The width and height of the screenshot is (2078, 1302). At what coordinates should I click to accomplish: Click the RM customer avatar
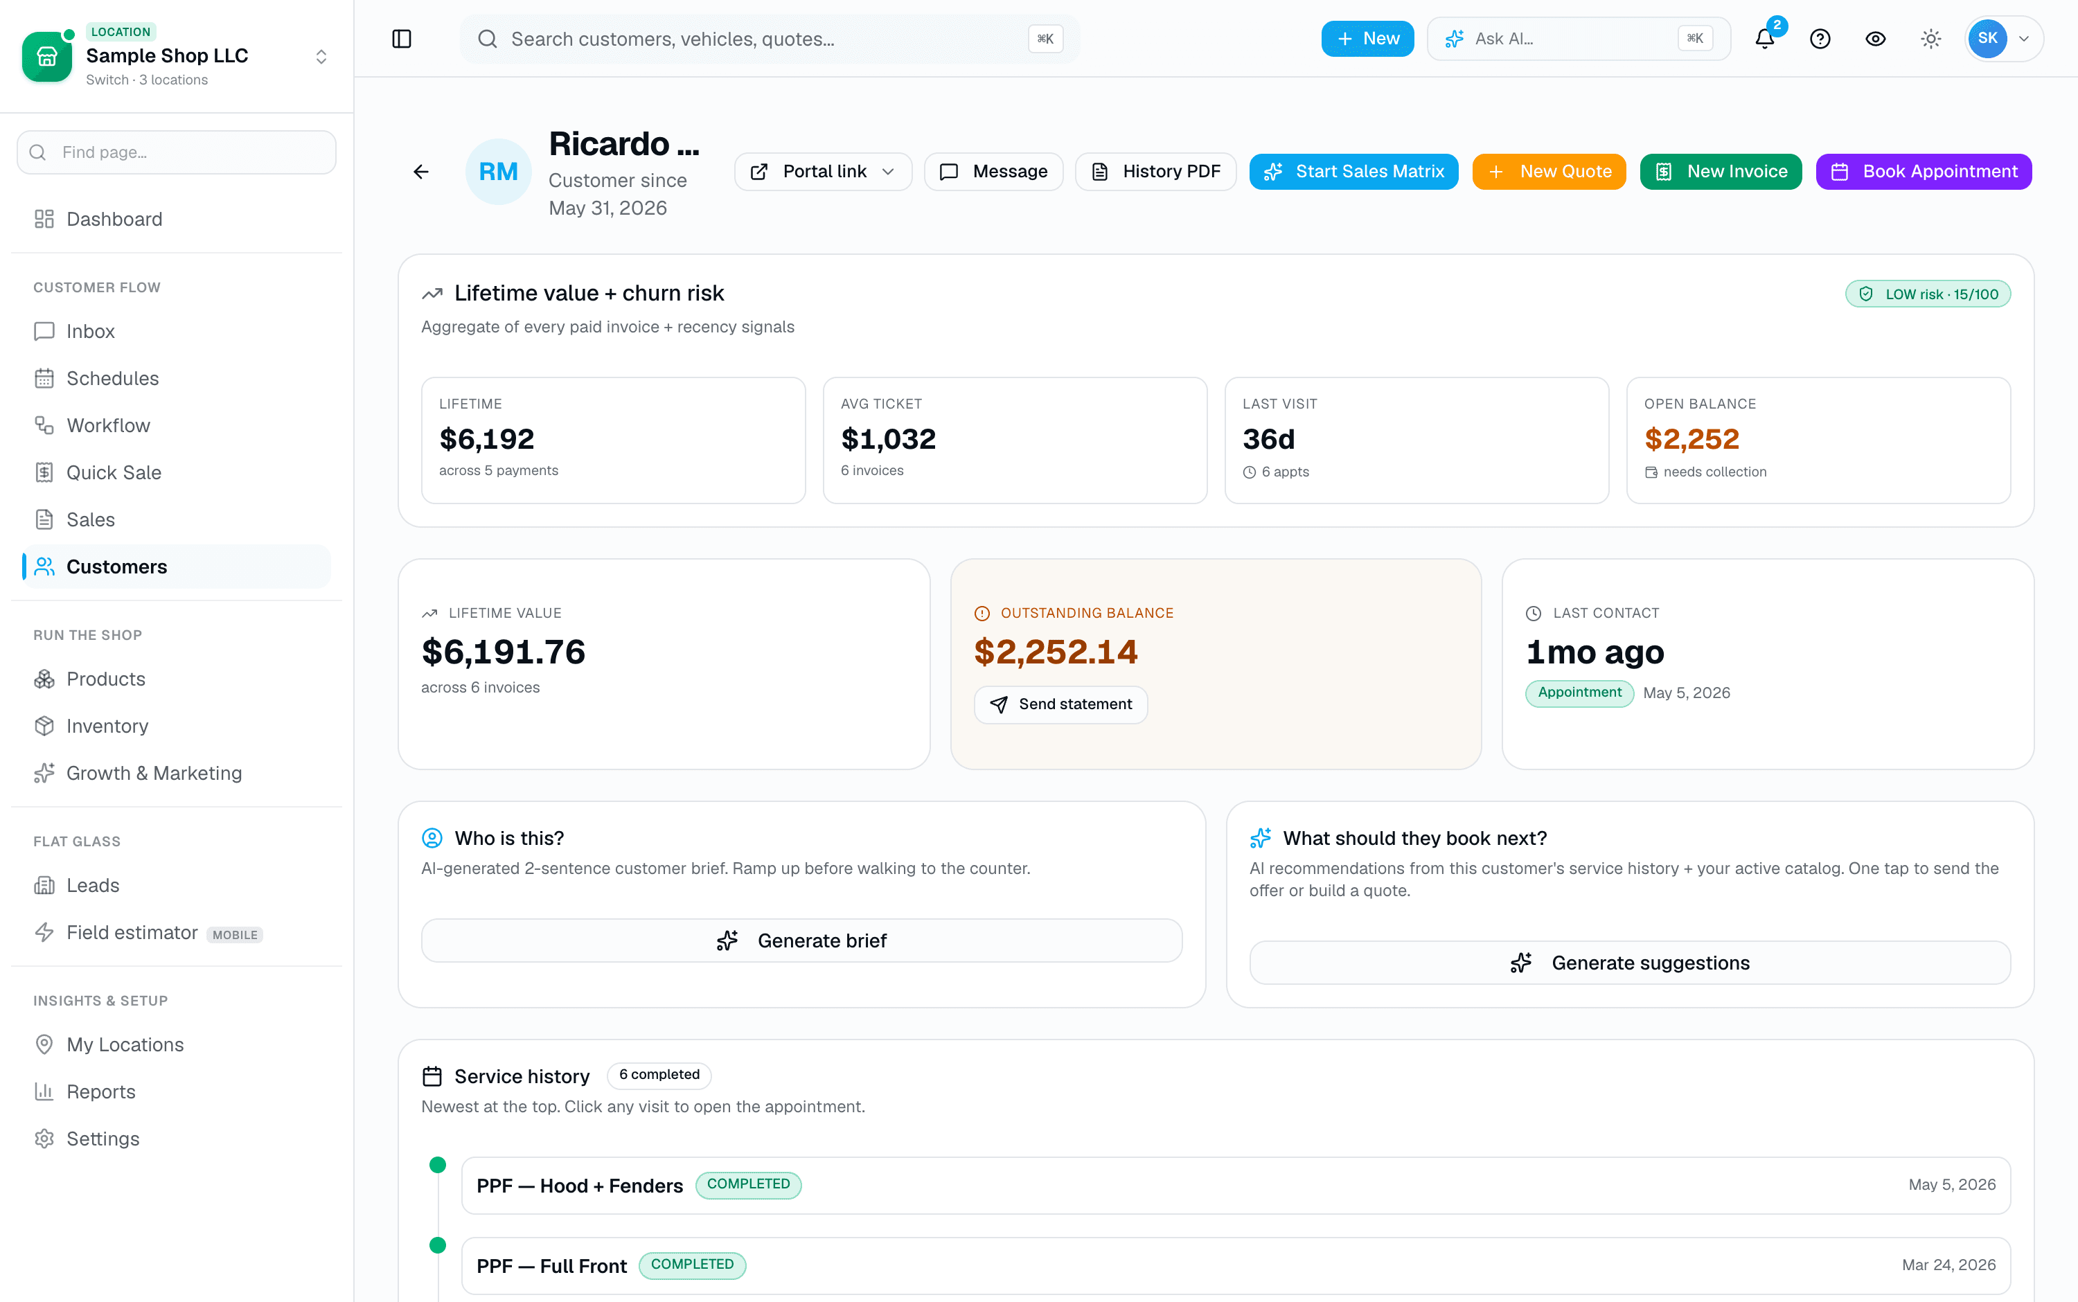pyautogui.click(x=499, y=171)
